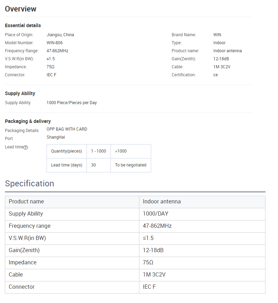Click the Packaging & delivery section title
This screenshot has width=278, height=303.
pyautogui.click(x=28, y=121)
